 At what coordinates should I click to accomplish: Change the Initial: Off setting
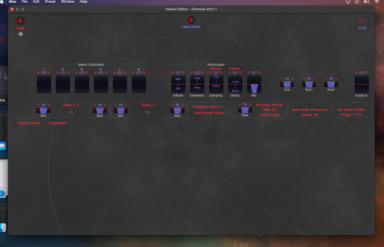coord(269,110)
